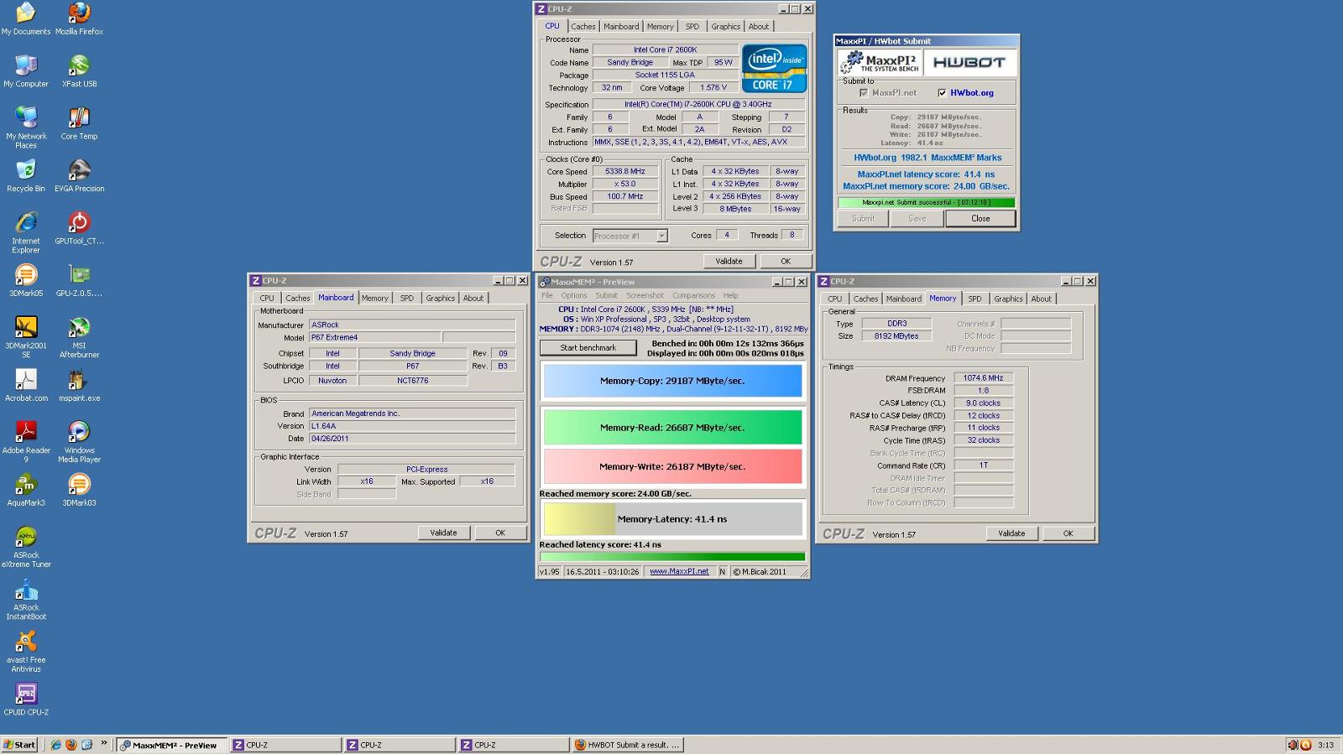Screen dimensions: 1343x754
Task: Open 3DMark05 desktop shortcut
Action: tap(25, 280)
